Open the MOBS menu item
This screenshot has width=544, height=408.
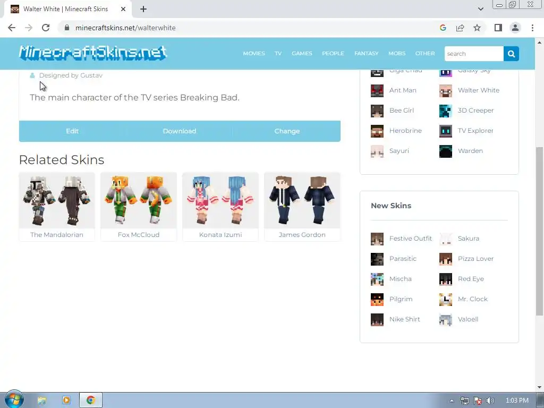click(397, 54)
